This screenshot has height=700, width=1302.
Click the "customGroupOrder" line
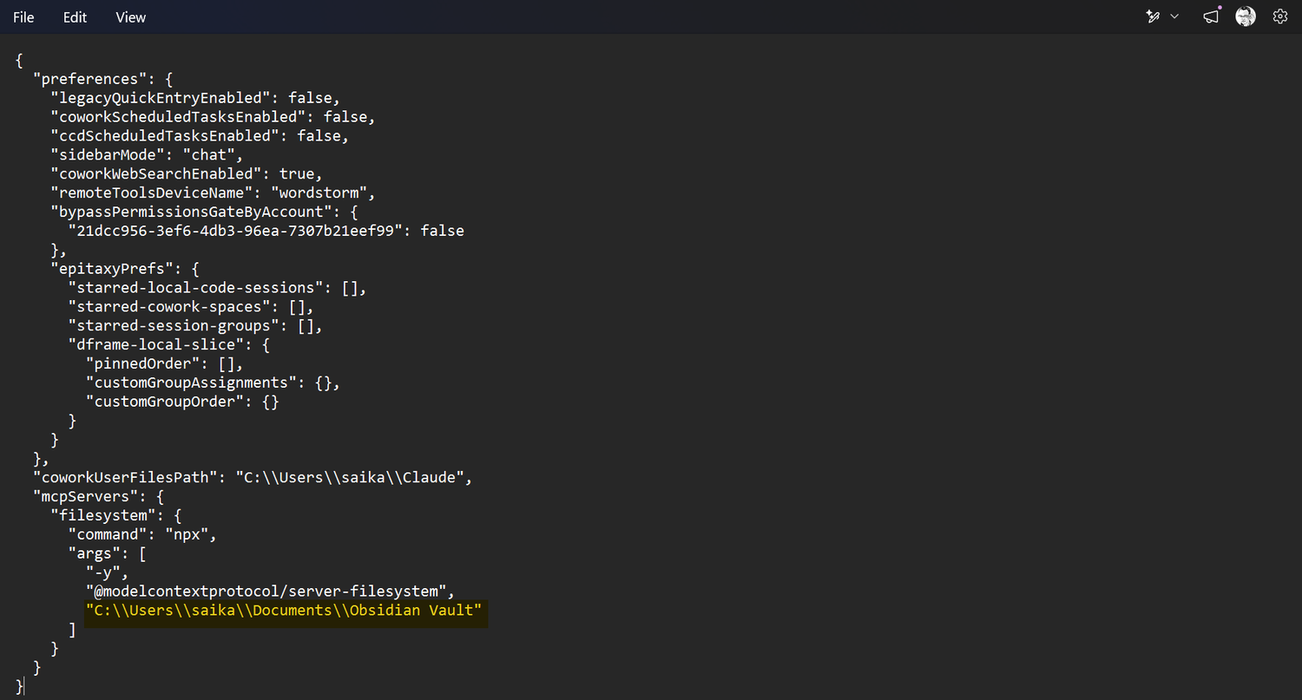click(182, 402)
